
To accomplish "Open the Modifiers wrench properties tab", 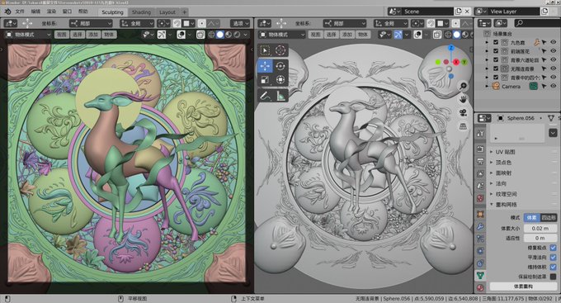I will pyautogui.click(x=480, y=226).
